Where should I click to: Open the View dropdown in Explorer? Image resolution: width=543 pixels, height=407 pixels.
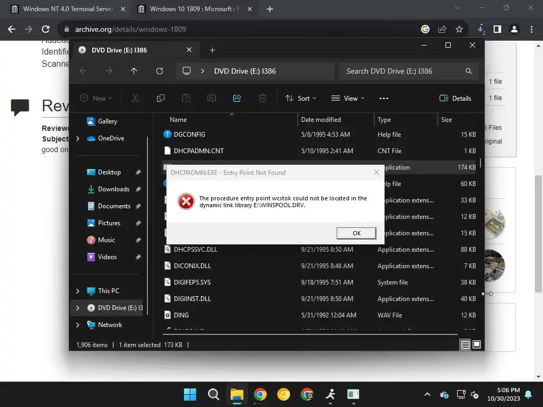tap(348, 98)
